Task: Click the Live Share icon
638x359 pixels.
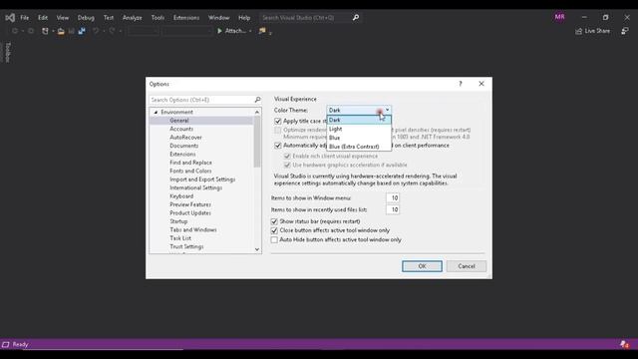Action: tap(579, 31)
